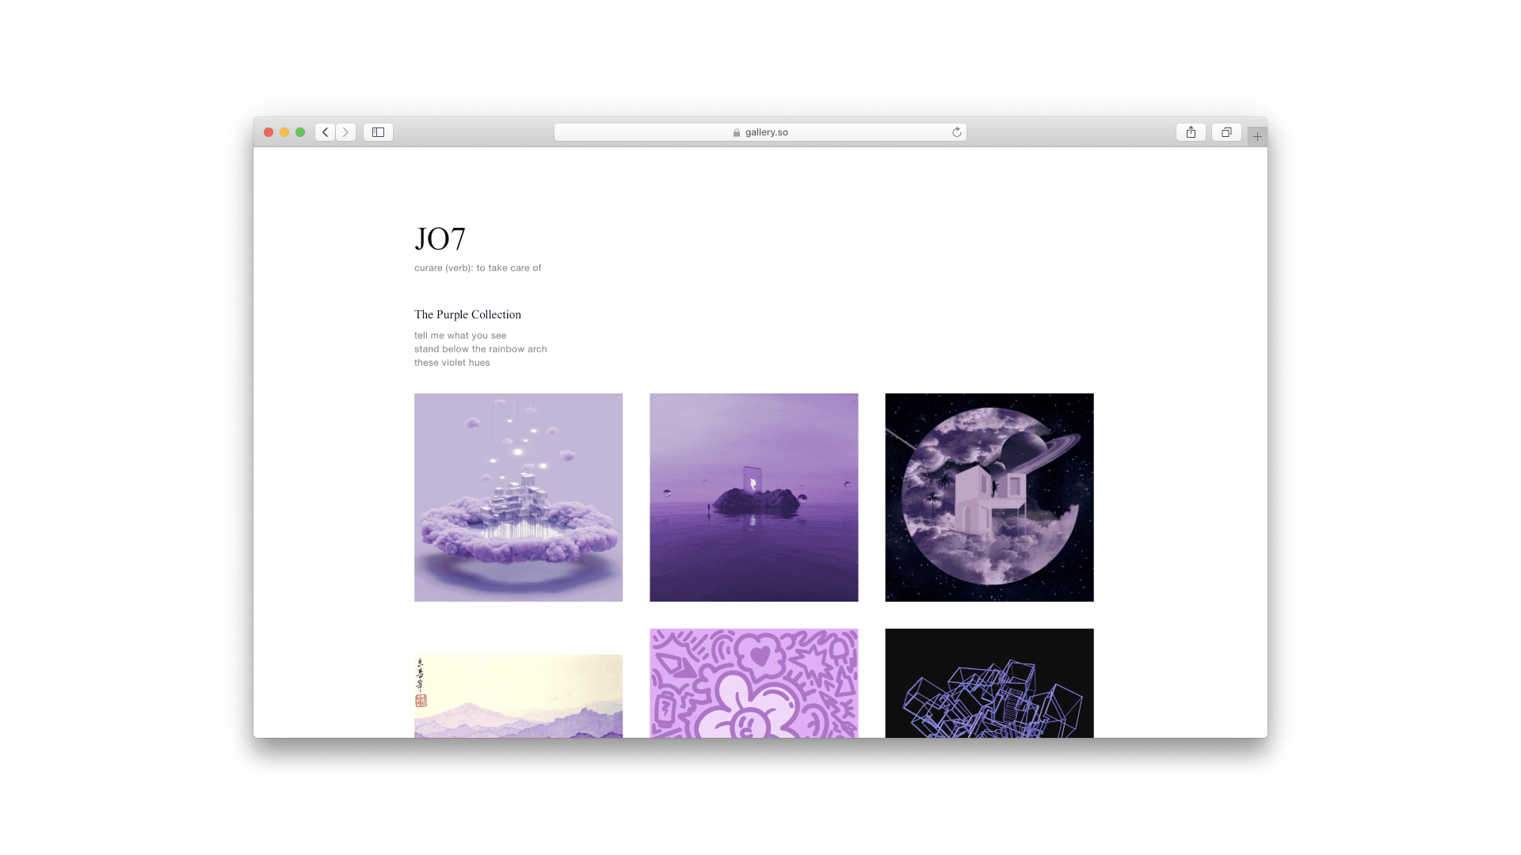Open the pink flower doodle artwork

753,683
